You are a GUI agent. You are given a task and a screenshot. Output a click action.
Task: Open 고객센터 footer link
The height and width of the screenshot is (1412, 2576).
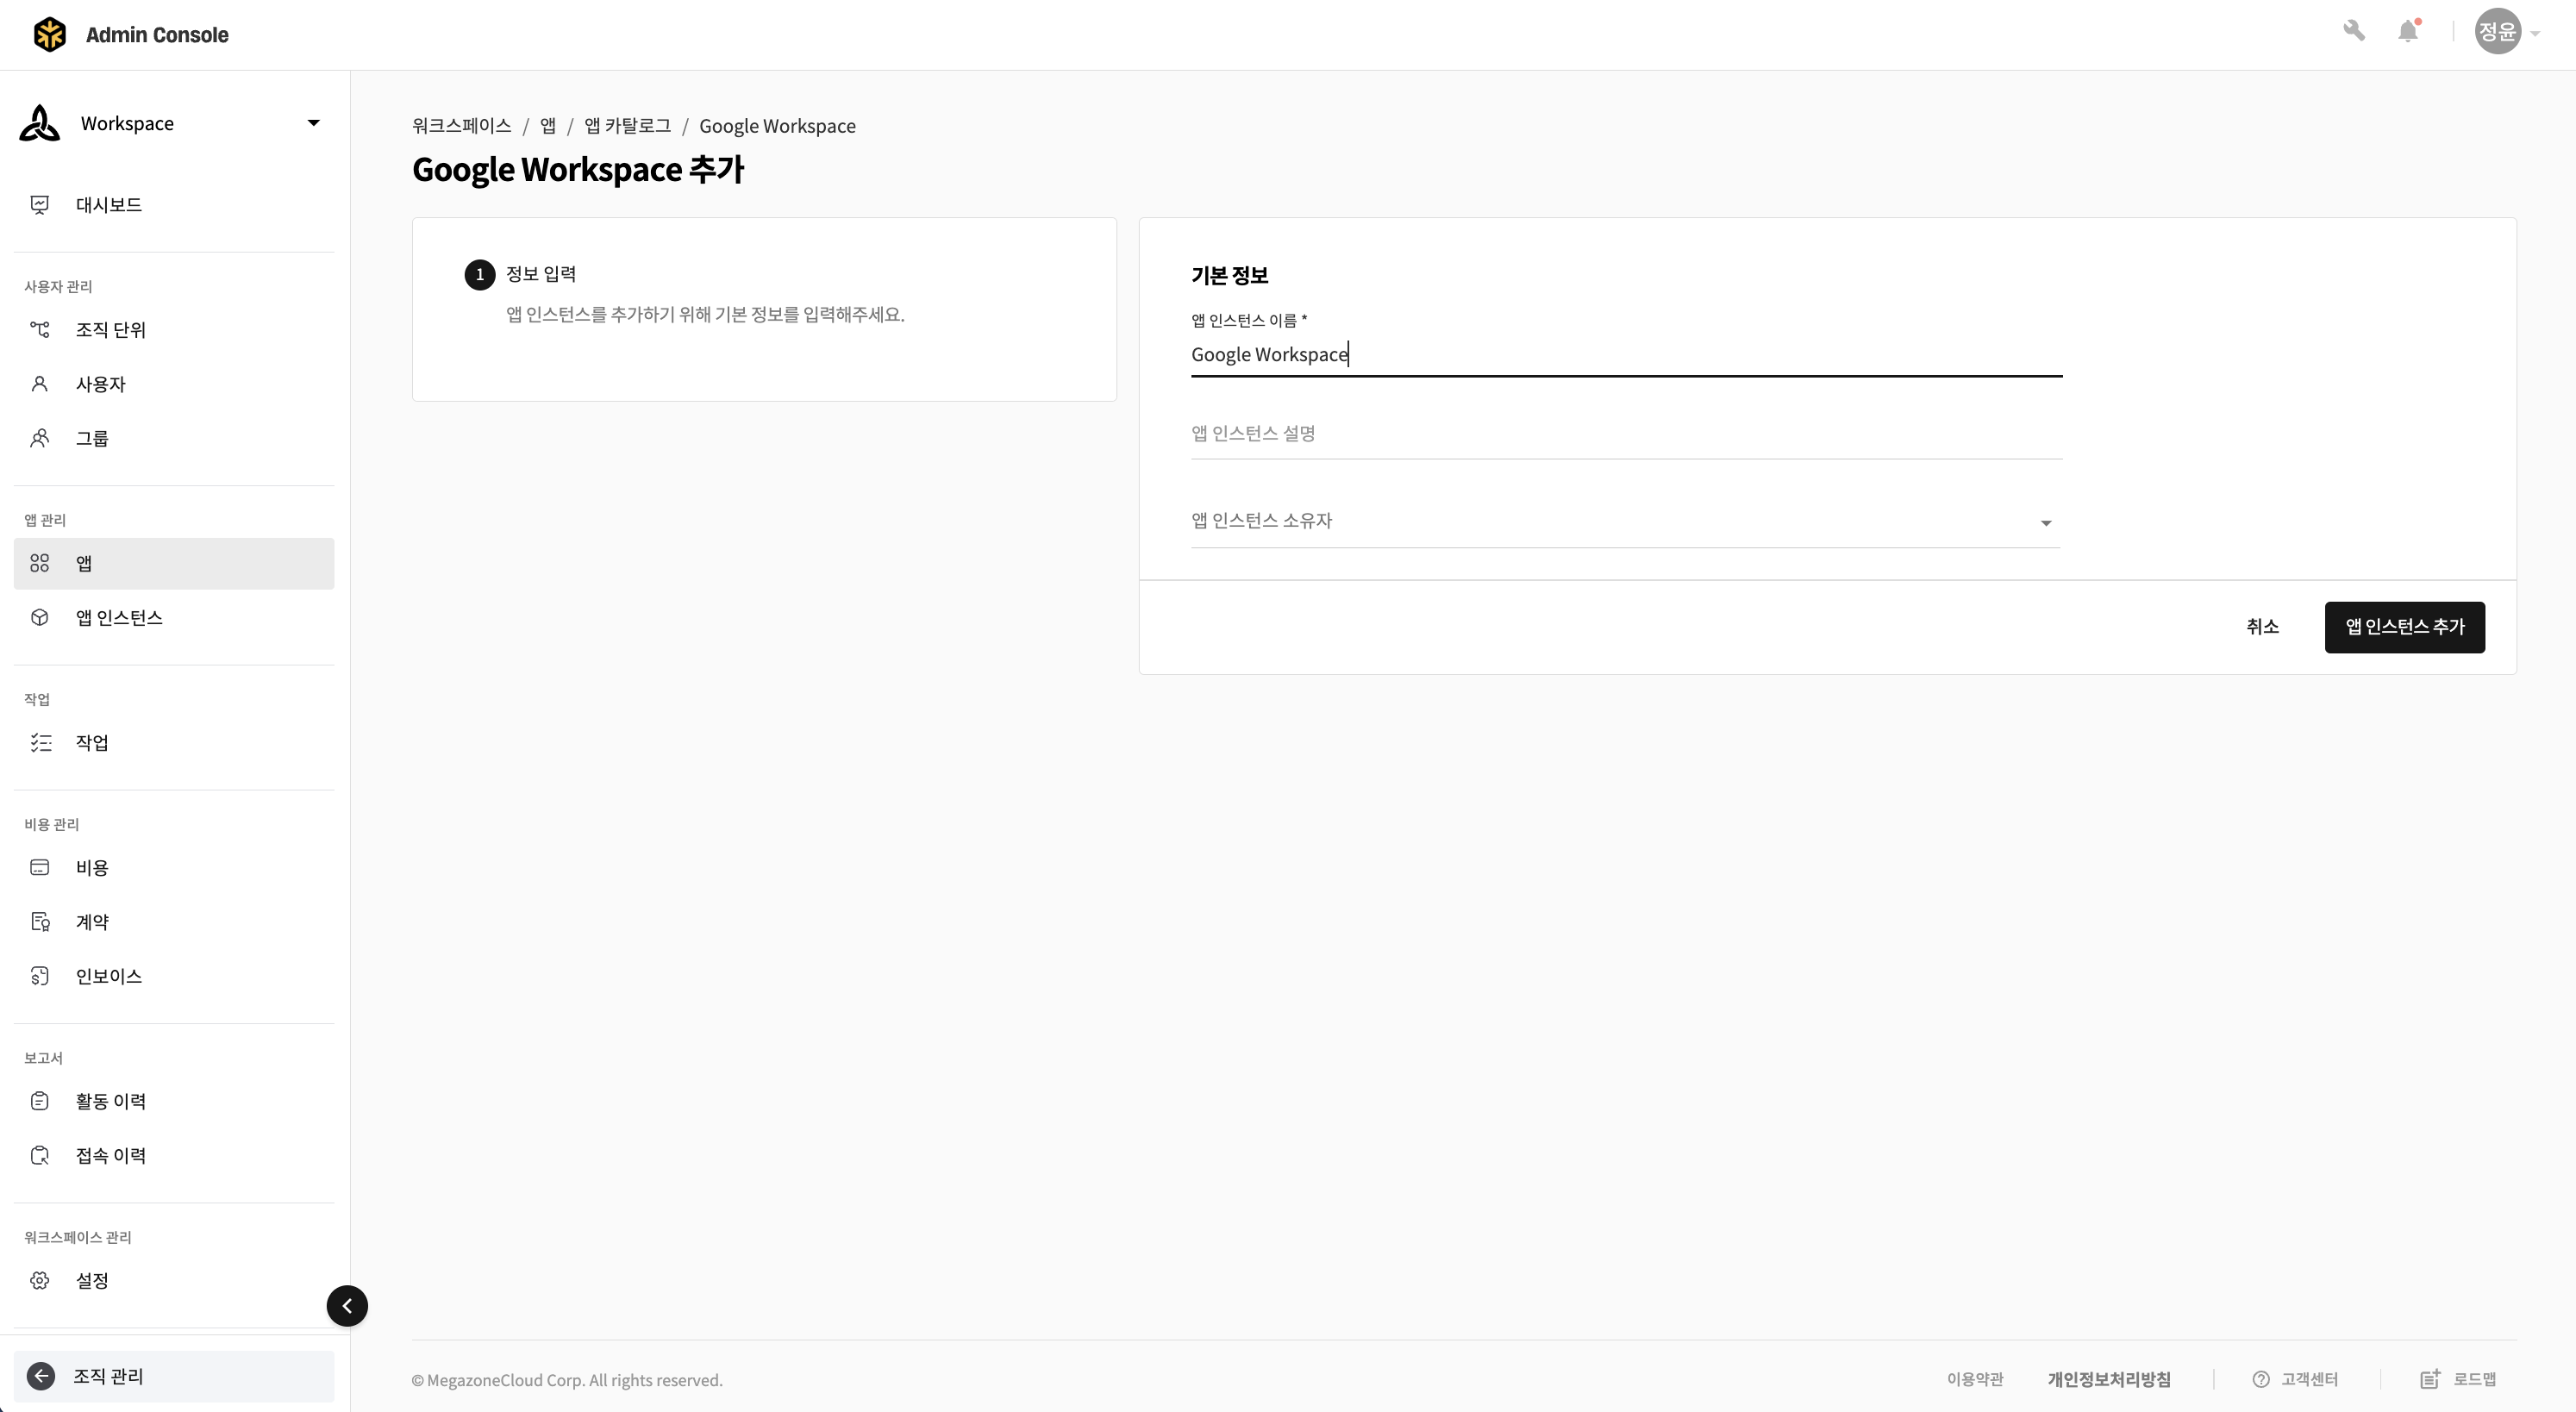pyautogui.click(x=2308, y=1380)
